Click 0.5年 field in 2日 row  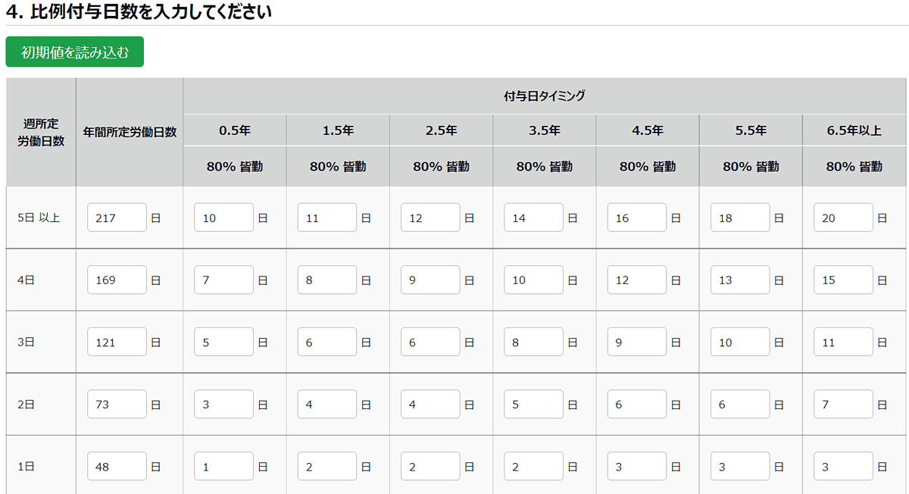coord(223,404)
